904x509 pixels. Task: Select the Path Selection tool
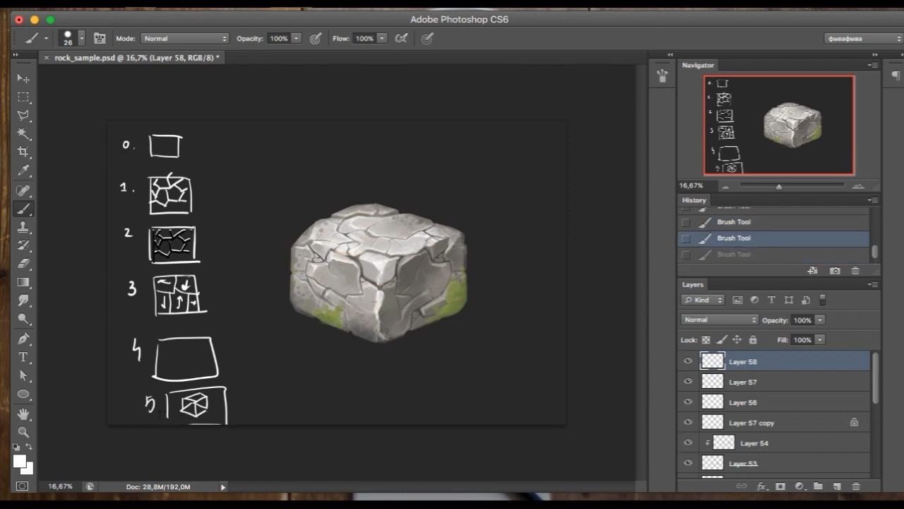23,375
